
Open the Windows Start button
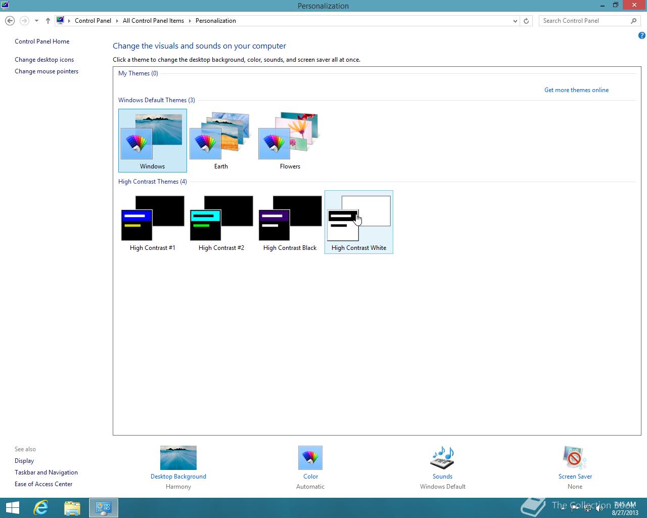click(x=12, y=508)
